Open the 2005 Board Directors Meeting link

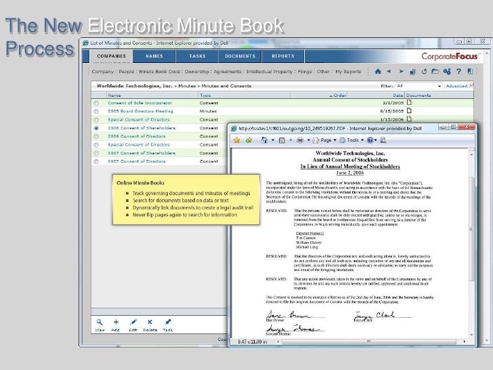[x=140, y=111]
